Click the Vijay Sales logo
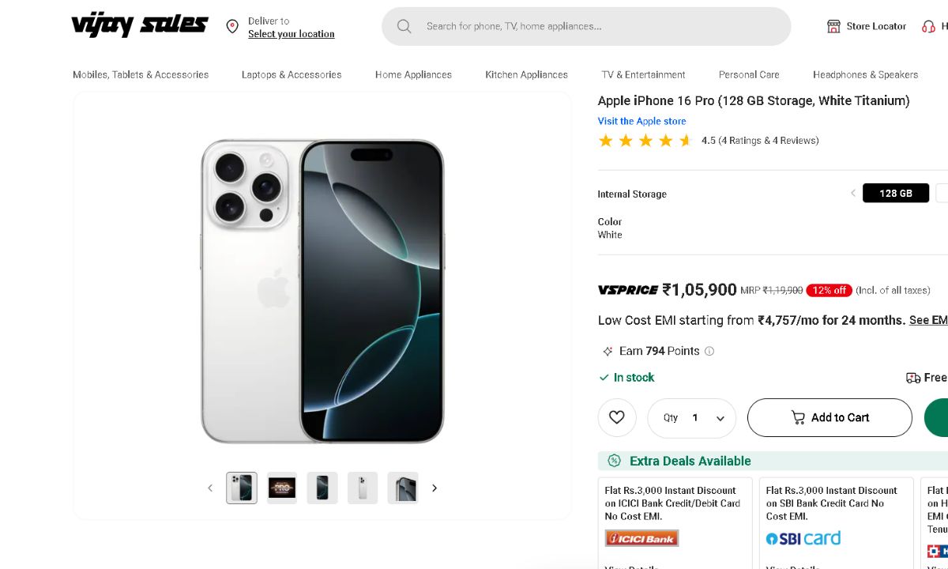Image resolution: width=948 pixels, height=569 pixels. click(x=140, y=25)
